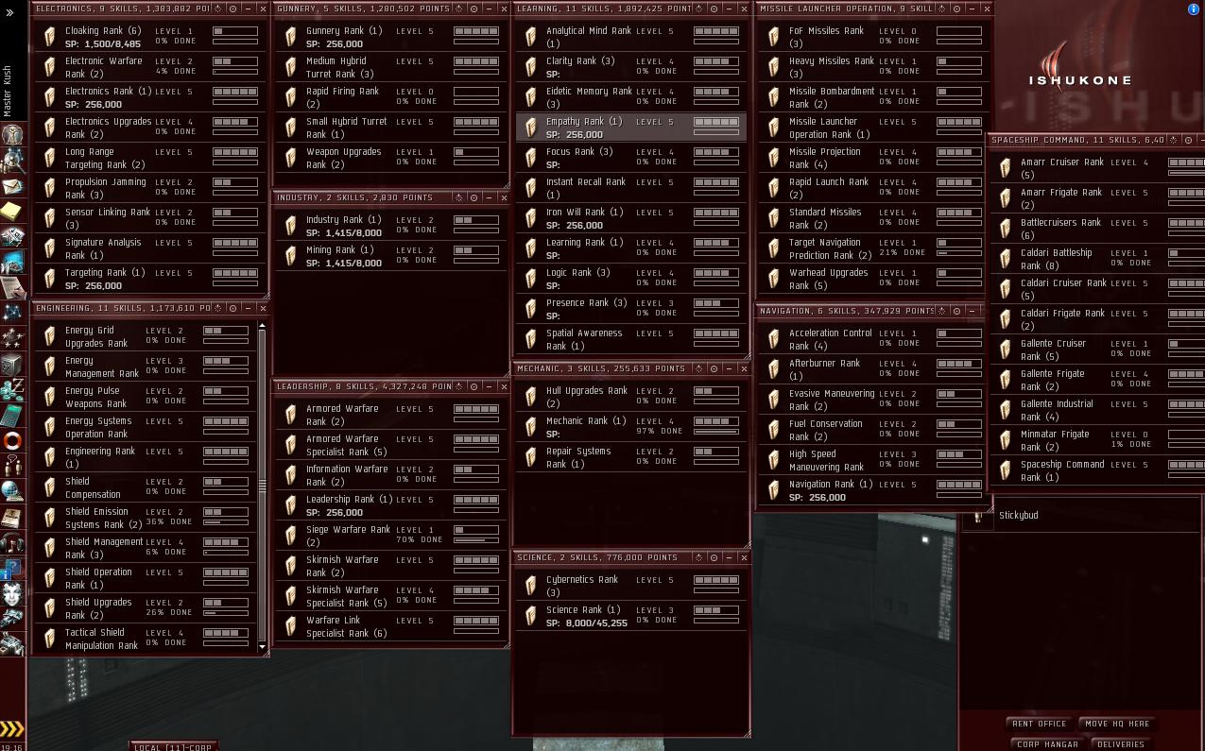This screenshot has height=751, width=1205.
Task: Click the circle icon in Navigation window header
Action: point(956,311)
